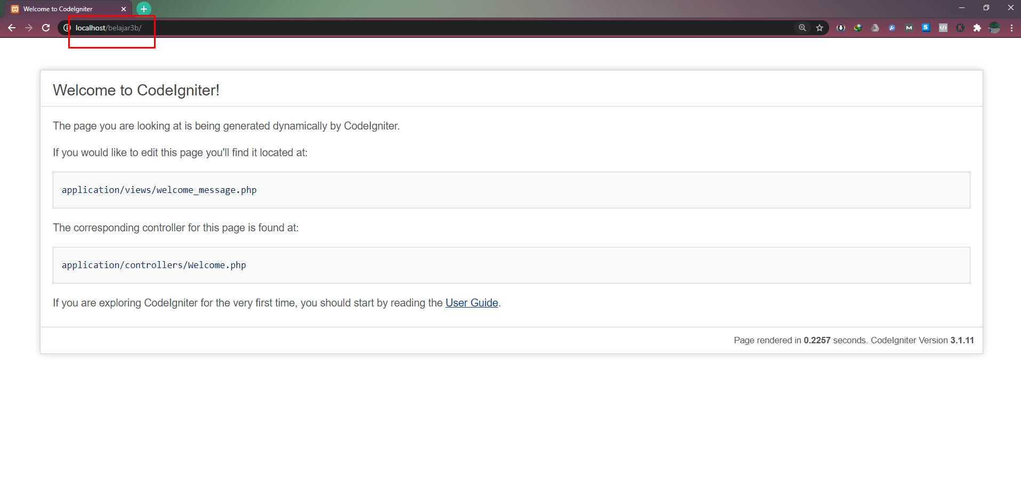Go back to the previous page
This screenshot has width=1021, height=484.
click(x=12, y=28)
